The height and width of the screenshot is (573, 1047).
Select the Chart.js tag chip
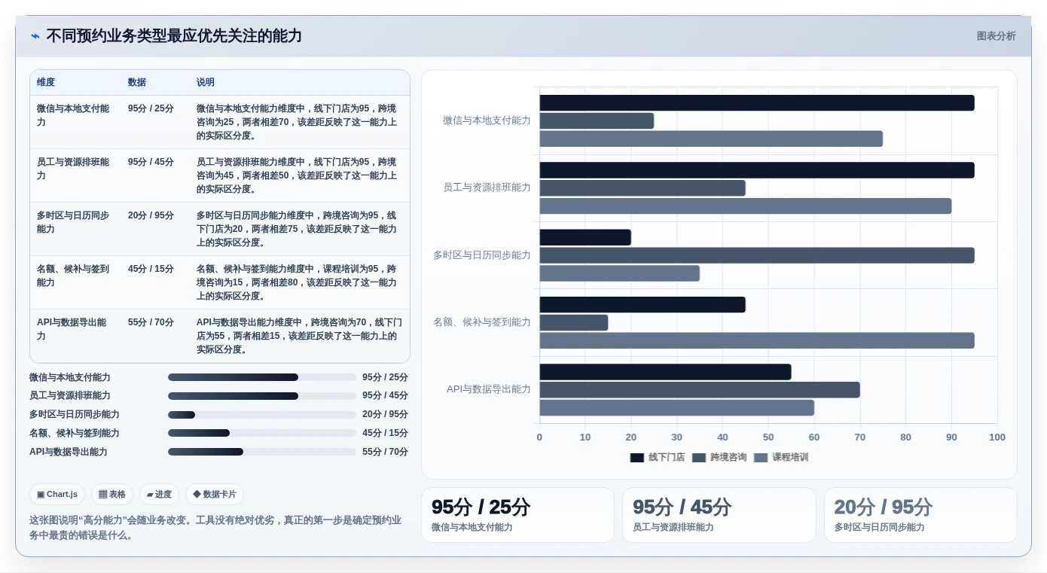click(x=57, y=495)
